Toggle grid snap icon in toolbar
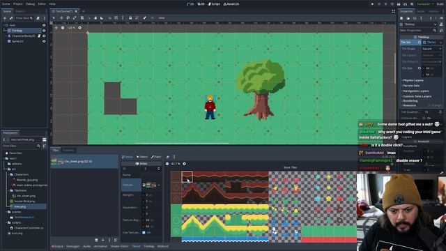Image resolution: width=446 pixels, height=251 pixels. [116, 18]
